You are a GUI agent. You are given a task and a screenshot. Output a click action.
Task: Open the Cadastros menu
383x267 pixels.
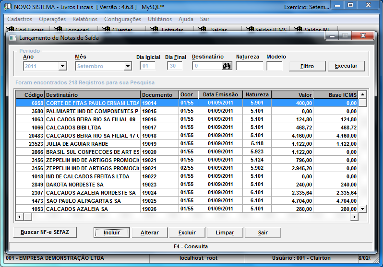20,19
